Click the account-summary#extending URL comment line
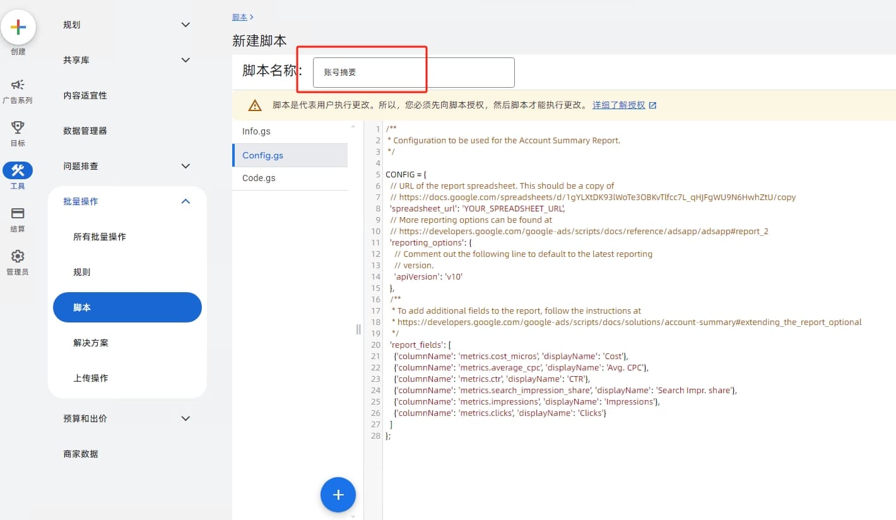This screenshot has height=520, width=896. [626, 322]
